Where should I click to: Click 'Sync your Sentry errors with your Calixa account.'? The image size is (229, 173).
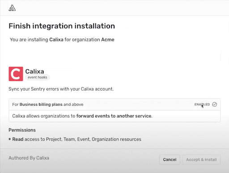[61, 89]
